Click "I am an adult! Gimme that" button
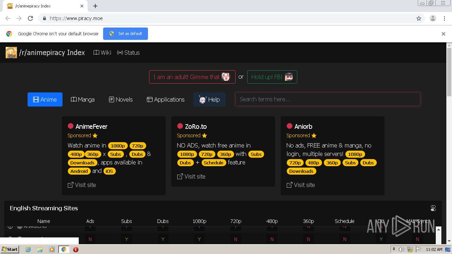 point(192,77)
